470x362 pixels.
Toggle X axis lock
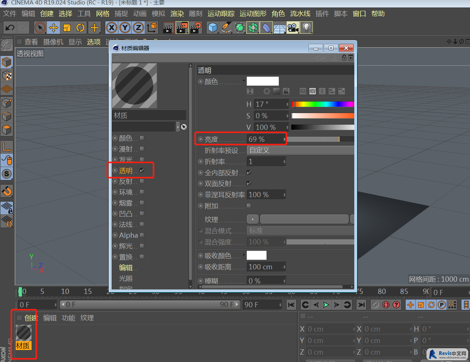(112, 28)
